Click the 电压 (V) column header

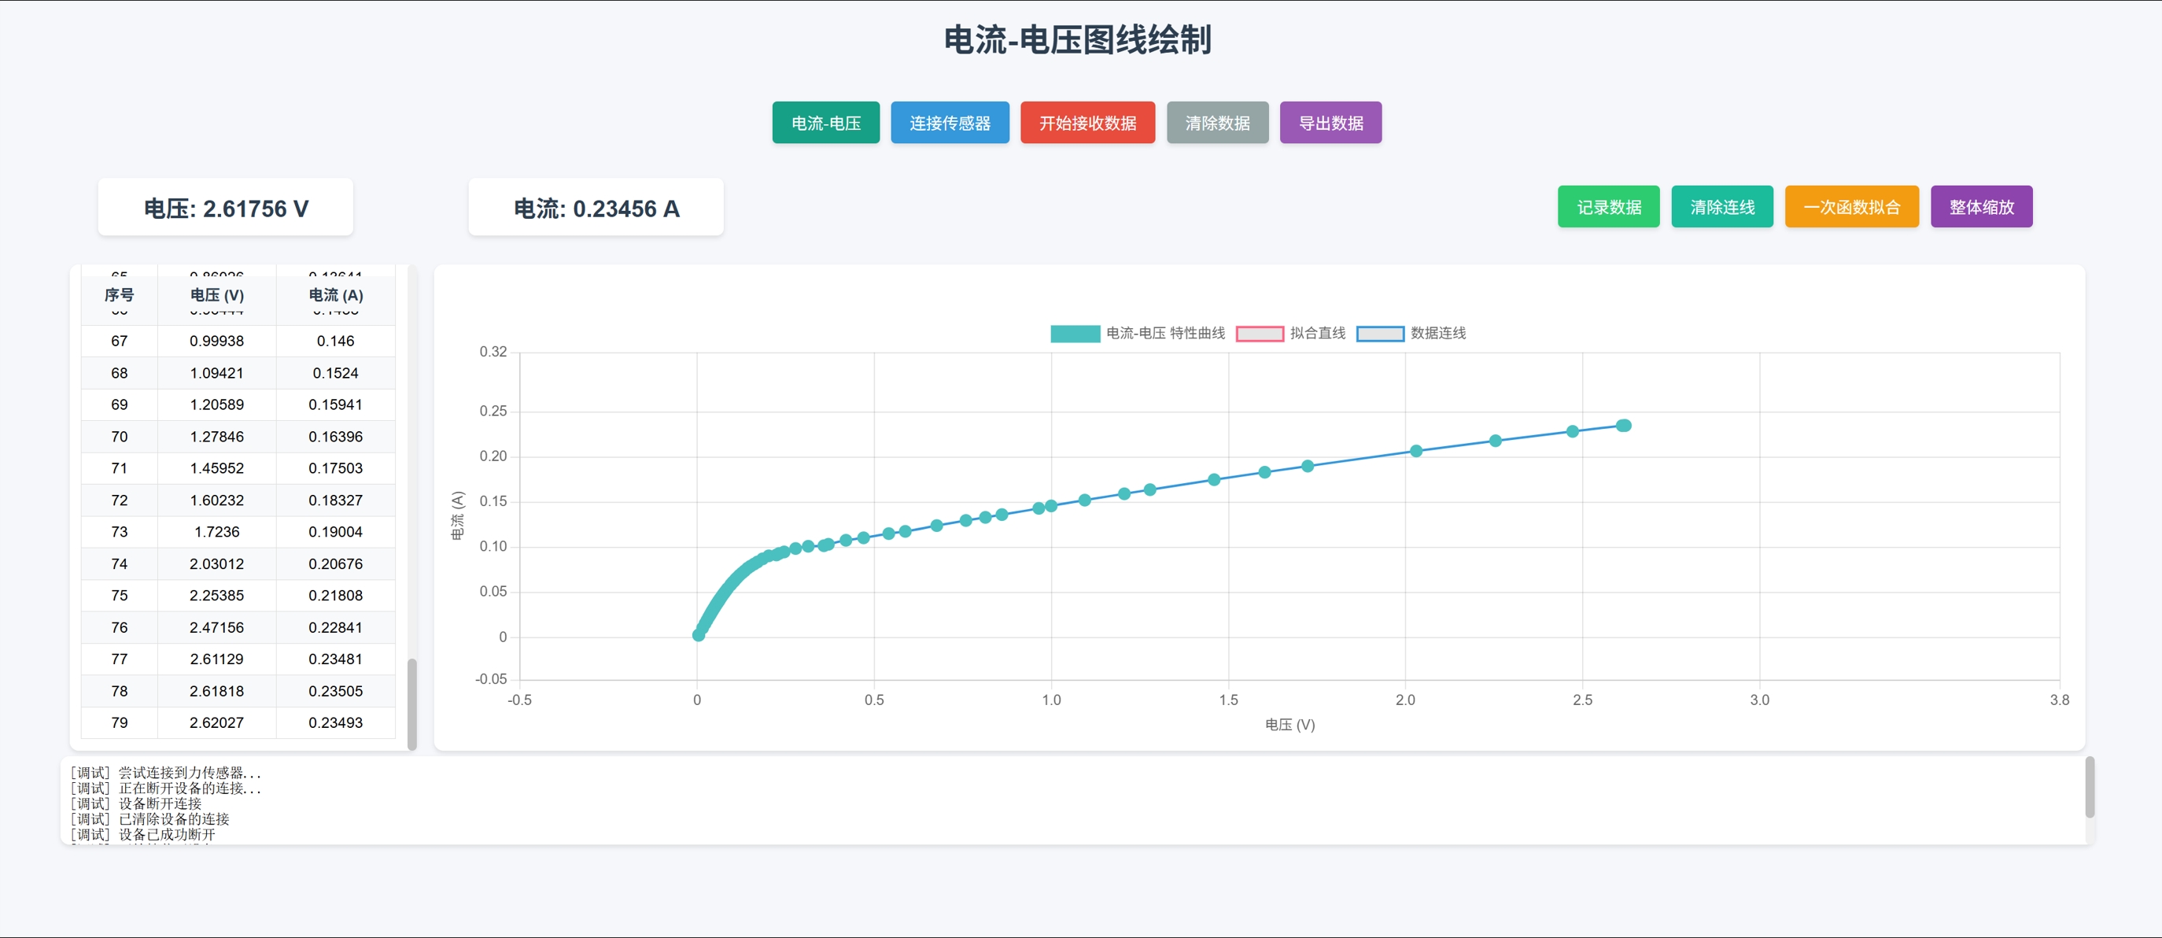pyautogui.click(x=216, y=296)
